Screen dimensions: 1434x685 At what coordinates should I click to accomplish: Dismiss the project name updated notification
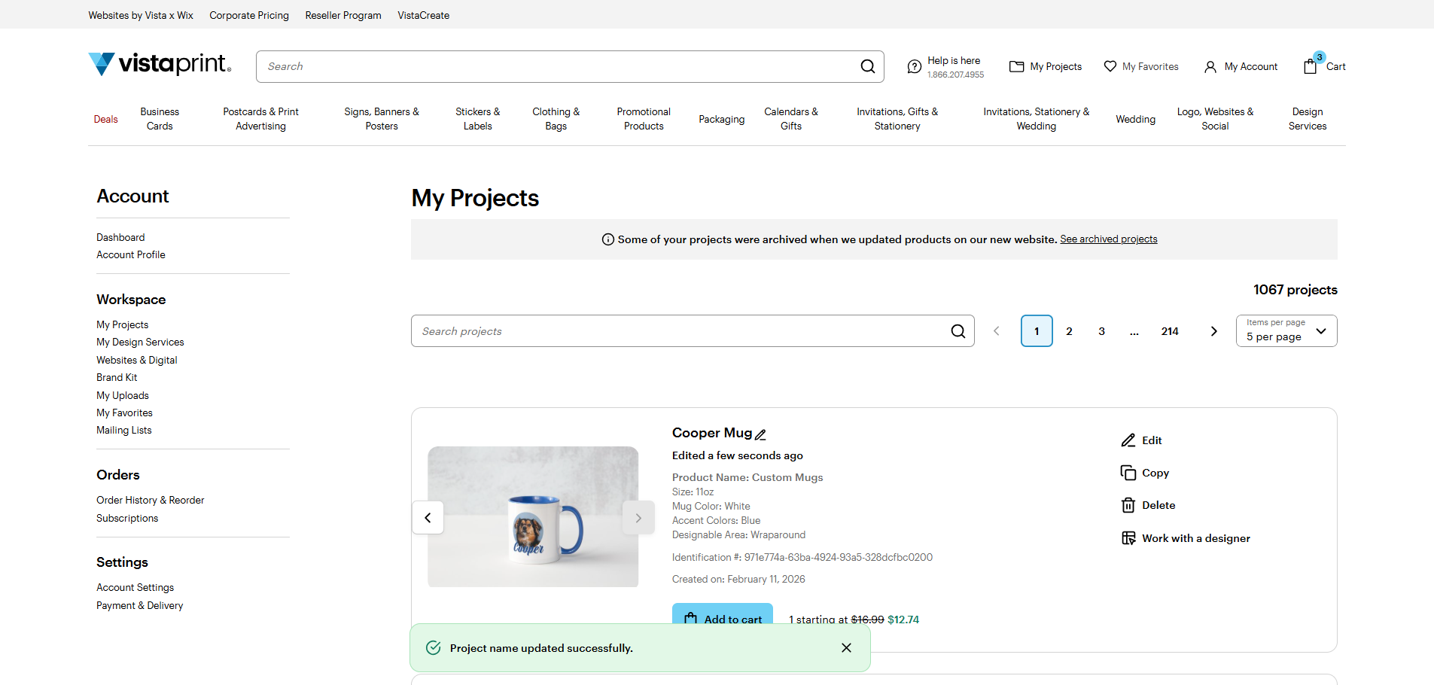tap(846, 648)
